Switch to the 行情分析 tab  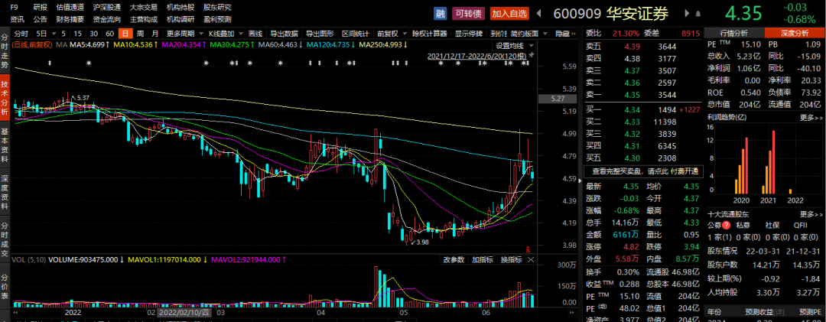[733, 33]
